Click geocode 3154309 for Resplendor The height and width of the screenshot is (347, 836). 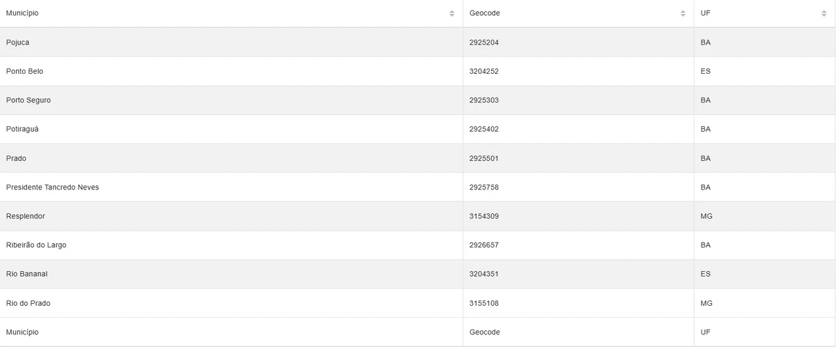point(484,216)
